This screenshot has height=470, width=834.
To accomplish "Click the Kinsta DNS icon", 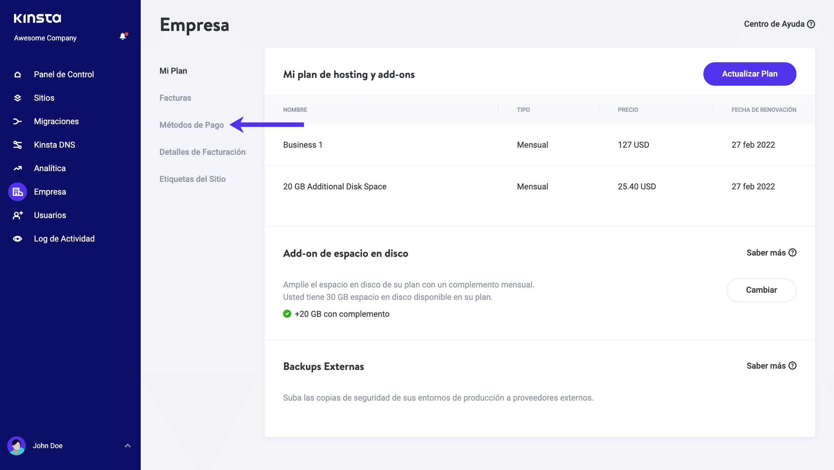I will (x=18, y=145).
